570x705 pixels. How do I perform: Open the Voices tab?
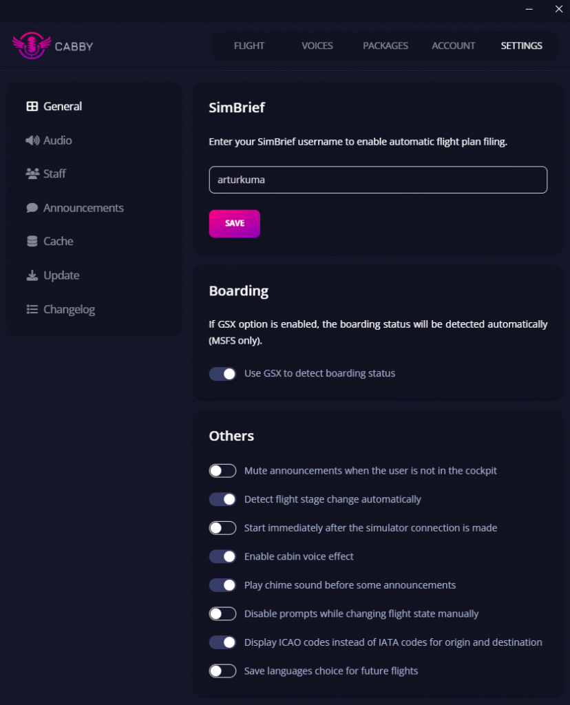tap(317, 46)
